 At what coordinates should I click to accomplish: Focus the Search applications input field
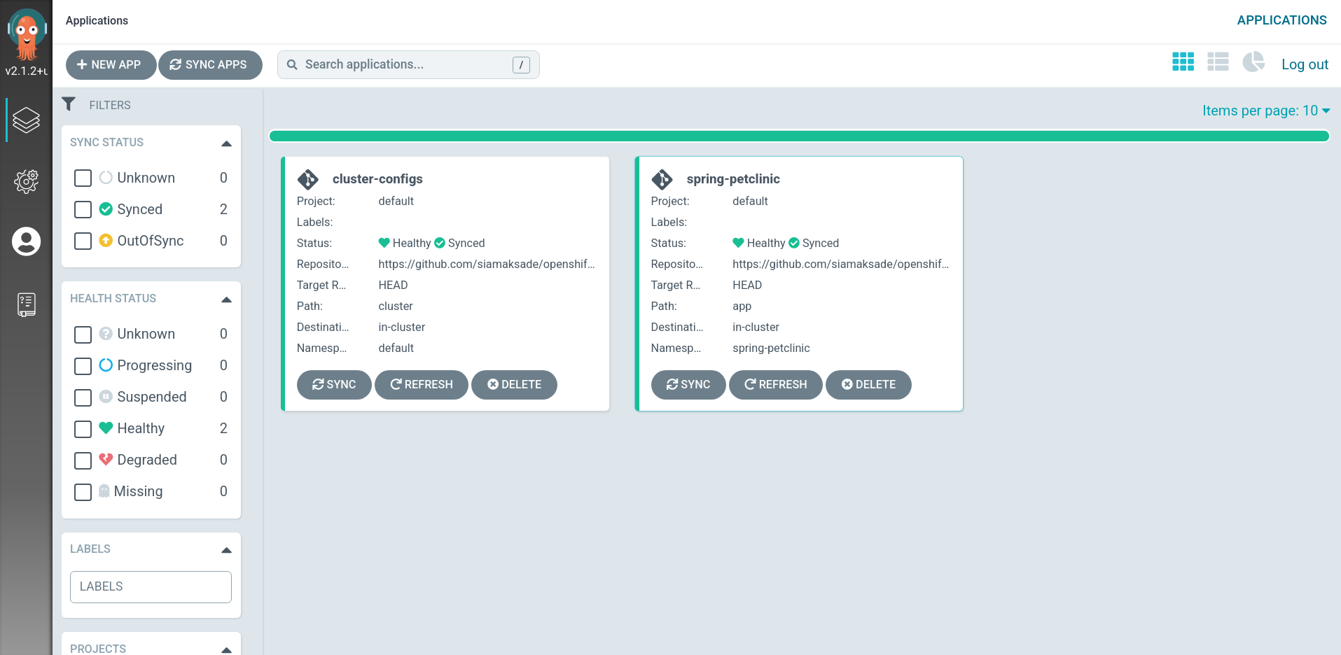click(x=406, y=64)
